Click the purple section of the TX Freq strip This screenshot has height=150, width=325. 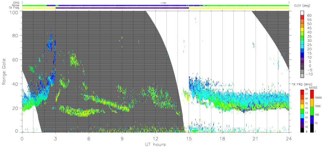[x=122, y=8]
